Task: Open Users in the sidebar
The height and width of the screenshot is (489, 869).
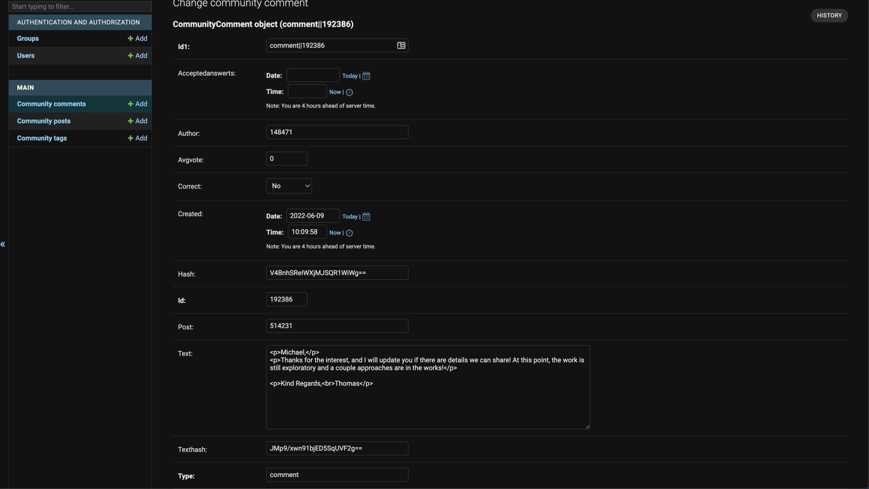Action: tap(26, 55)
